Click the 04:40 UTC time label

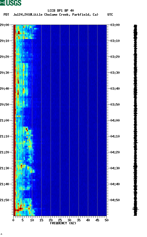coord(115,184)
